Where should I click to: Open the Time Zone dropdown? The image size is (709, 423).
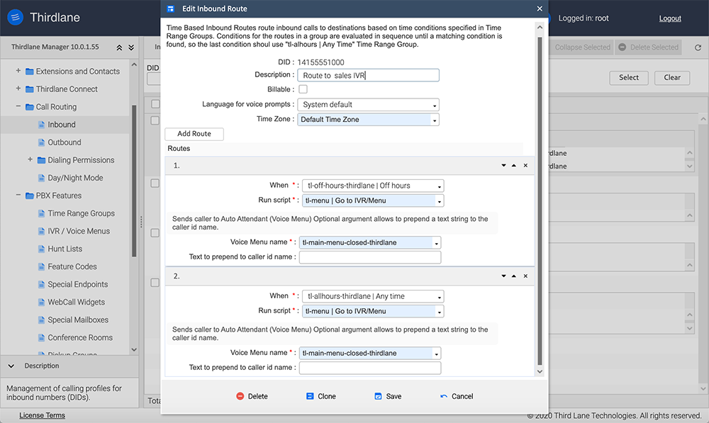[x=369, y=120]
